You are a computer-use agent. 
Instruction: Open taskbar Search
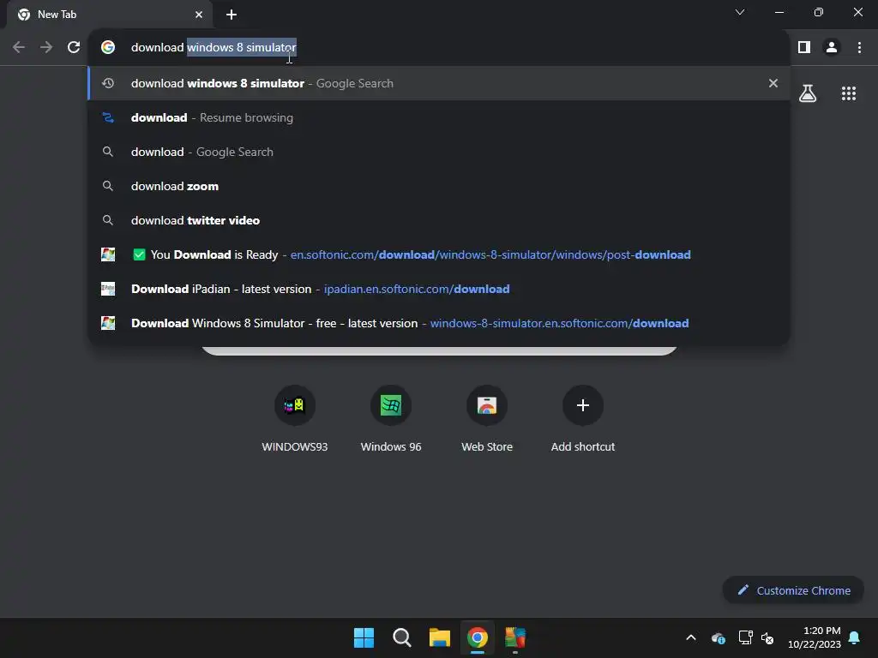point(401,637)
